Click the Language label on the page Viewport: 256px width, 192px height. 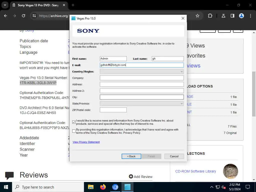pyautogui.click(x=28, y=52)
